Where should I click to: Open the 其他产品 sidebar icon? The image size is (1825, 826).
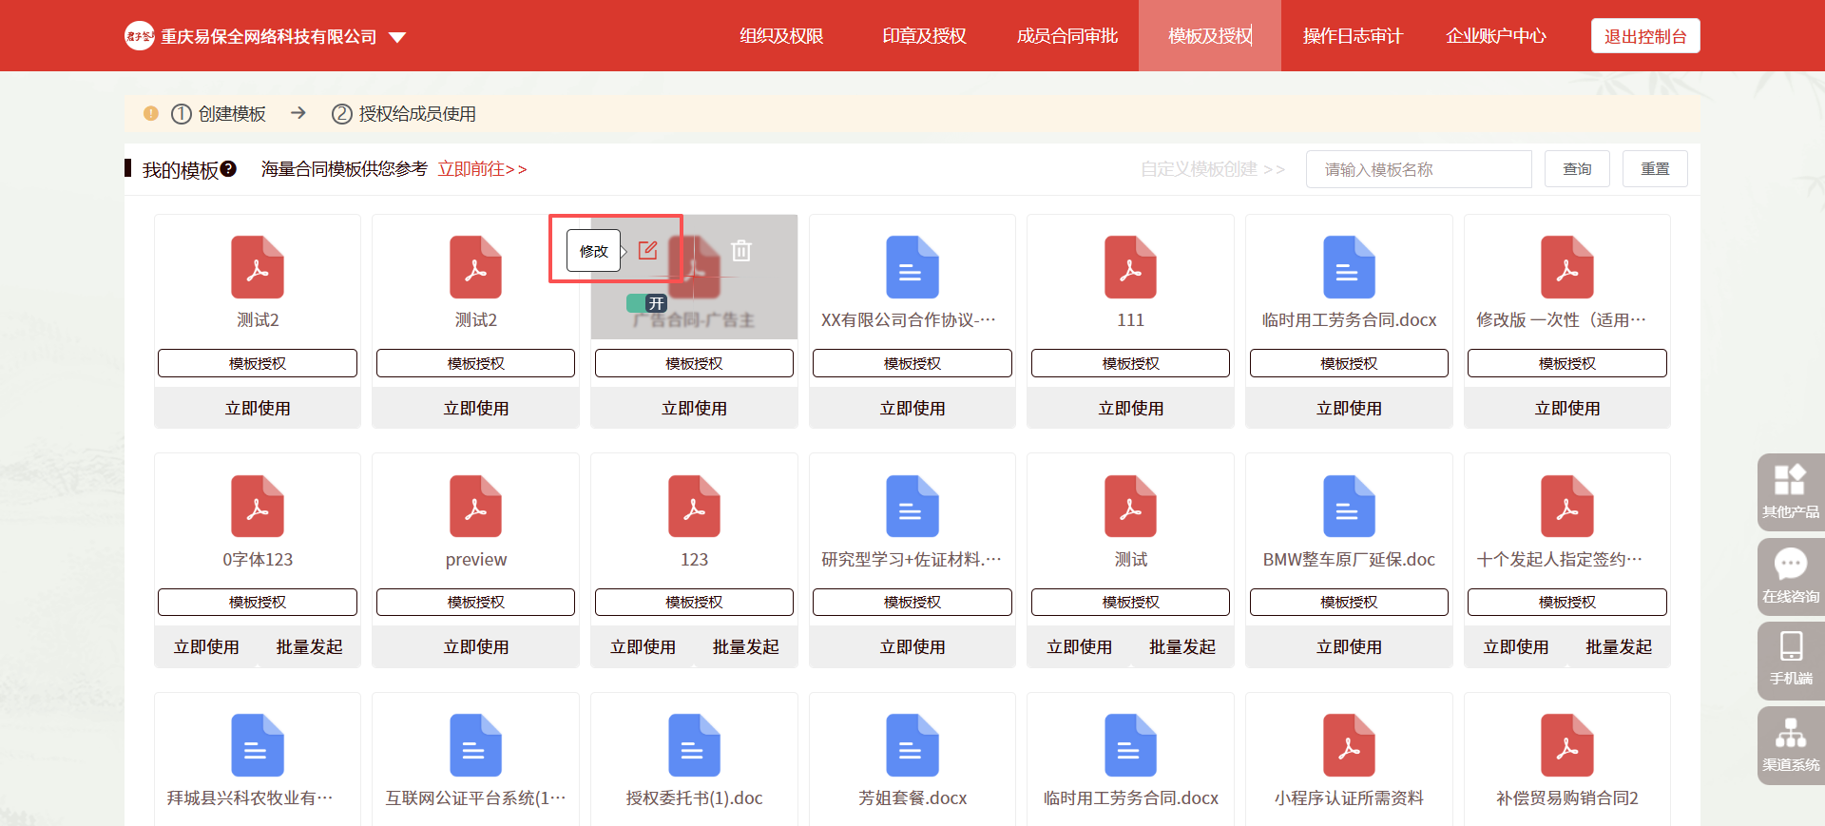(x=1790, y=490)
